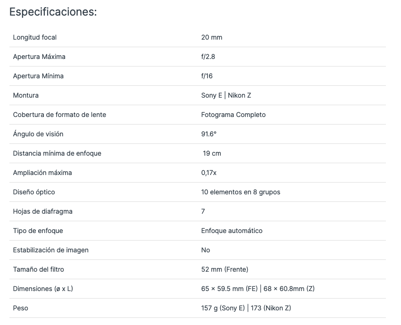Click the "Especificaciones:" heading
401x325 pixels.
click(53, 12)
